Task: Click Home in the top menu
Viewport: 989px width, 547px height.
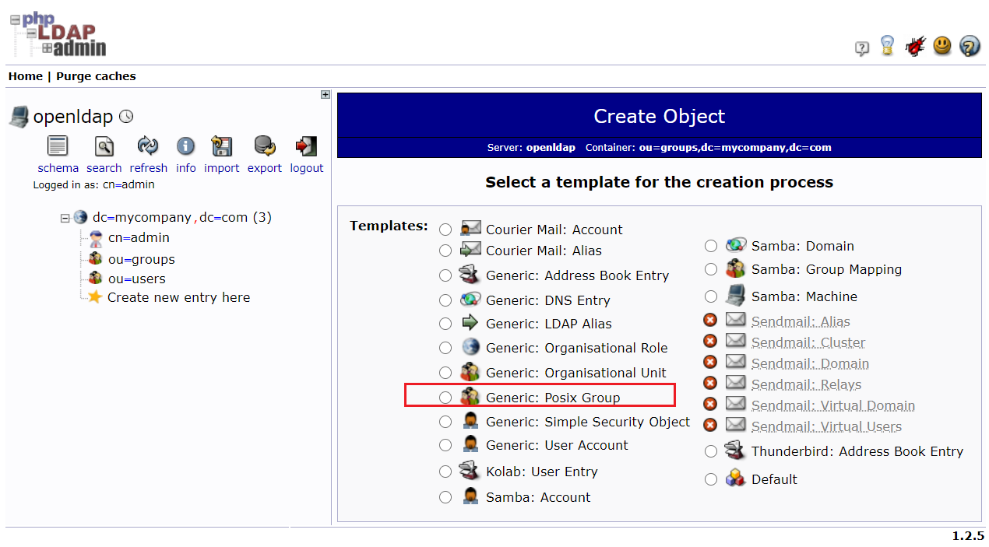Action: pos(26,75)
